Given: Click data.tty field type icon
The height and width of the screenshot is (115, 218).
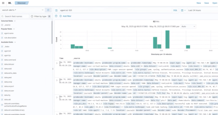Looking at the screenshot, I should tap(2, 95).
